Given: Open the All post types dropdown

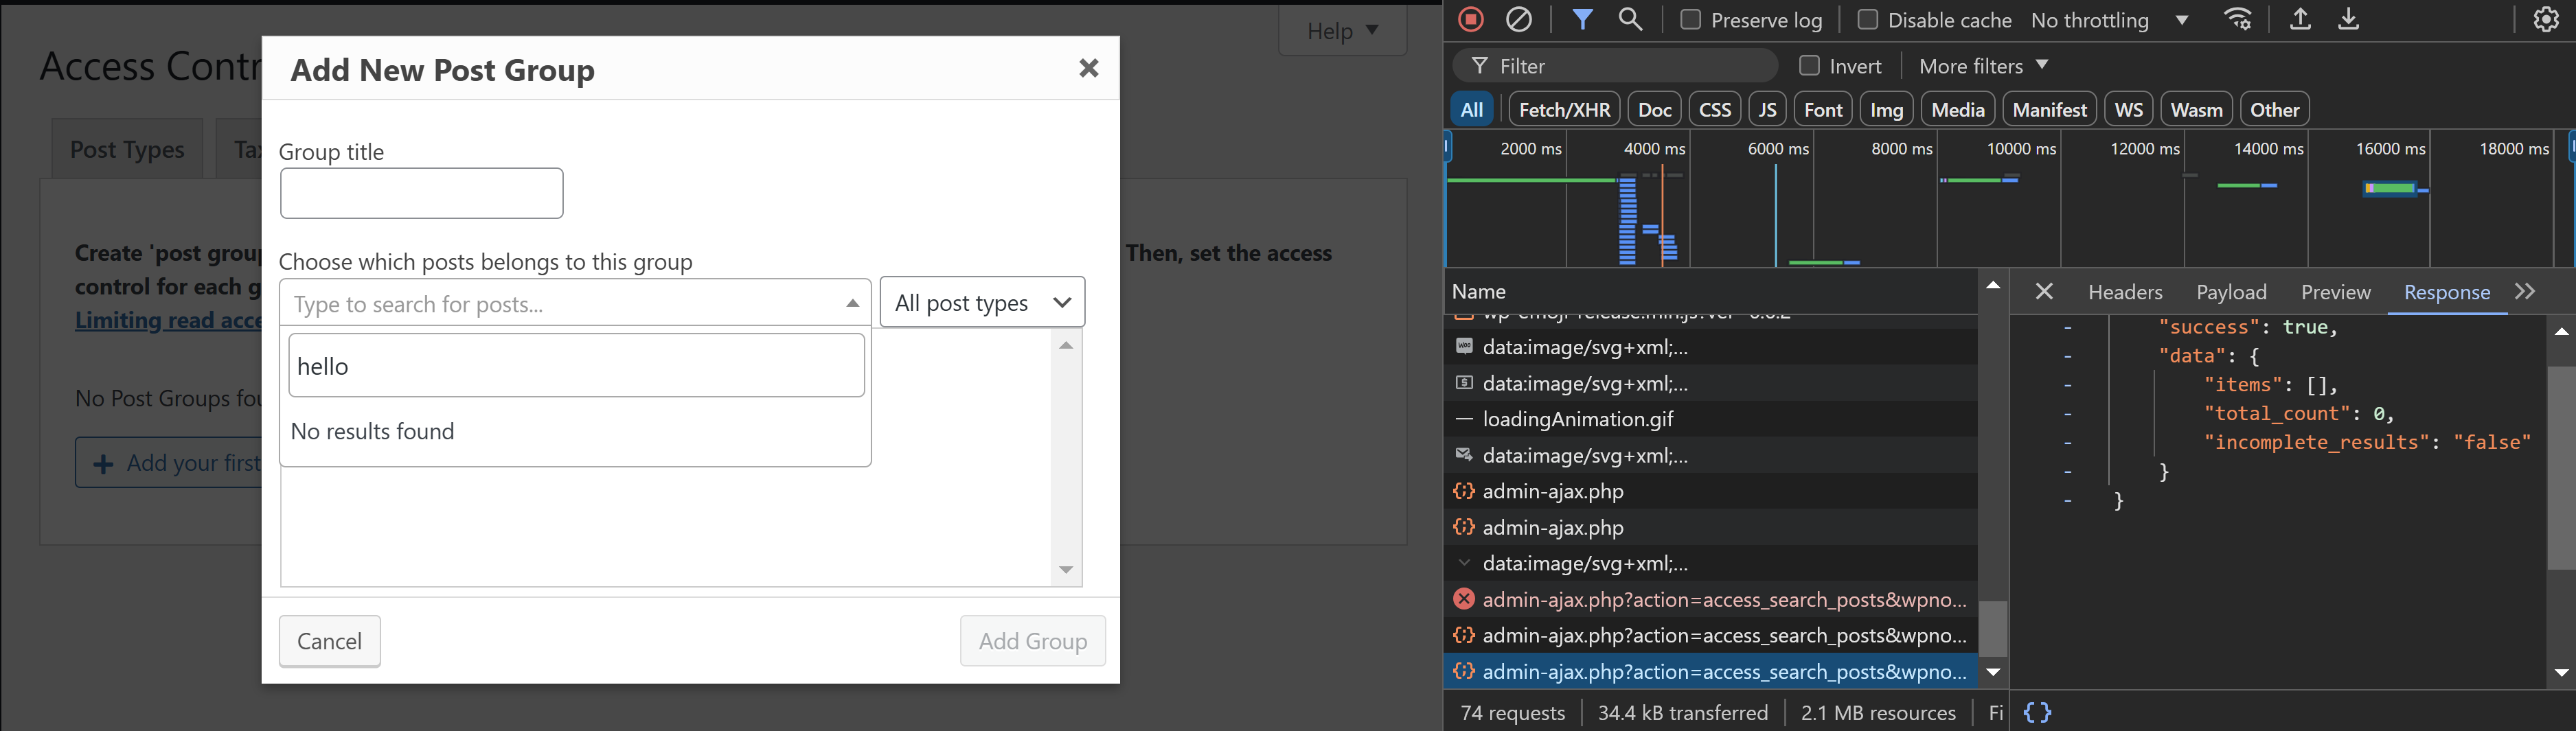Looking at the screenshot, I should (982, 302).
